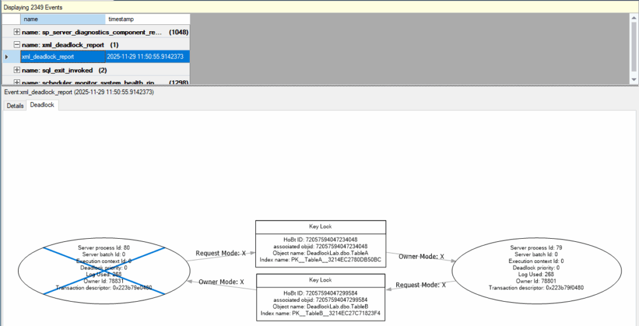639x326 pixels.
Task: Click the Owner Mode: X edge to process 80
Action: point(221,282)
